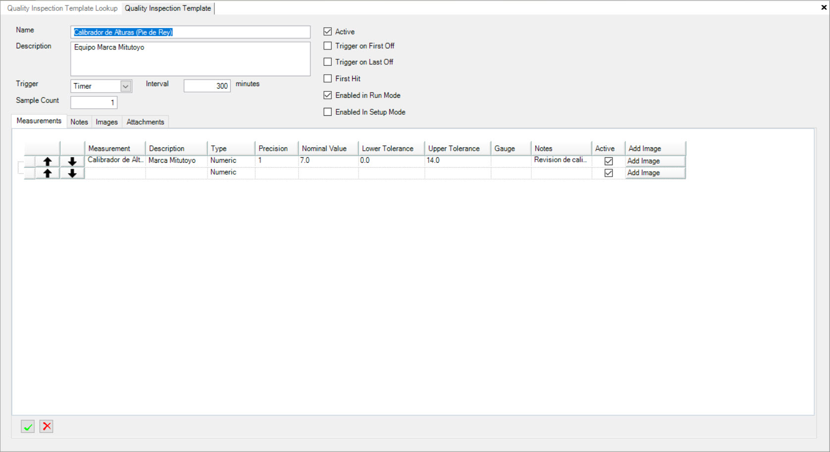Click down arrow in empty second row

pyautogui.click(x=72, y=173)
